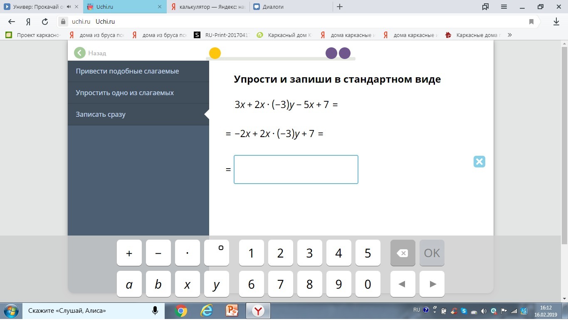Select the x variable key on the virtual keyboard
This screenshot has height=324, width=568.
[187, 284]
